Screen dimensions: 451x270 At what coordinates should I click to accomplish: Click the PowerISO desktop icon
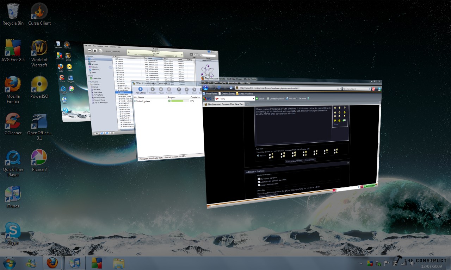click(39, 87)
